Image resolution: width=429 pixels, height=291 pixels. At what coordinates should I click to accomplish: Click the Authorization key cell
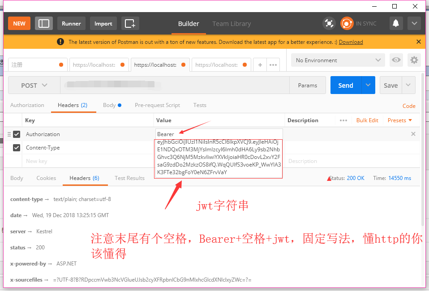coord(88,134)
